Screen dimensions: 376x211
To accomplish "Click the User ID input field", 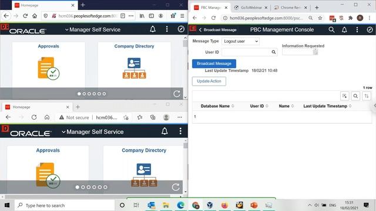I will point(246,52).
